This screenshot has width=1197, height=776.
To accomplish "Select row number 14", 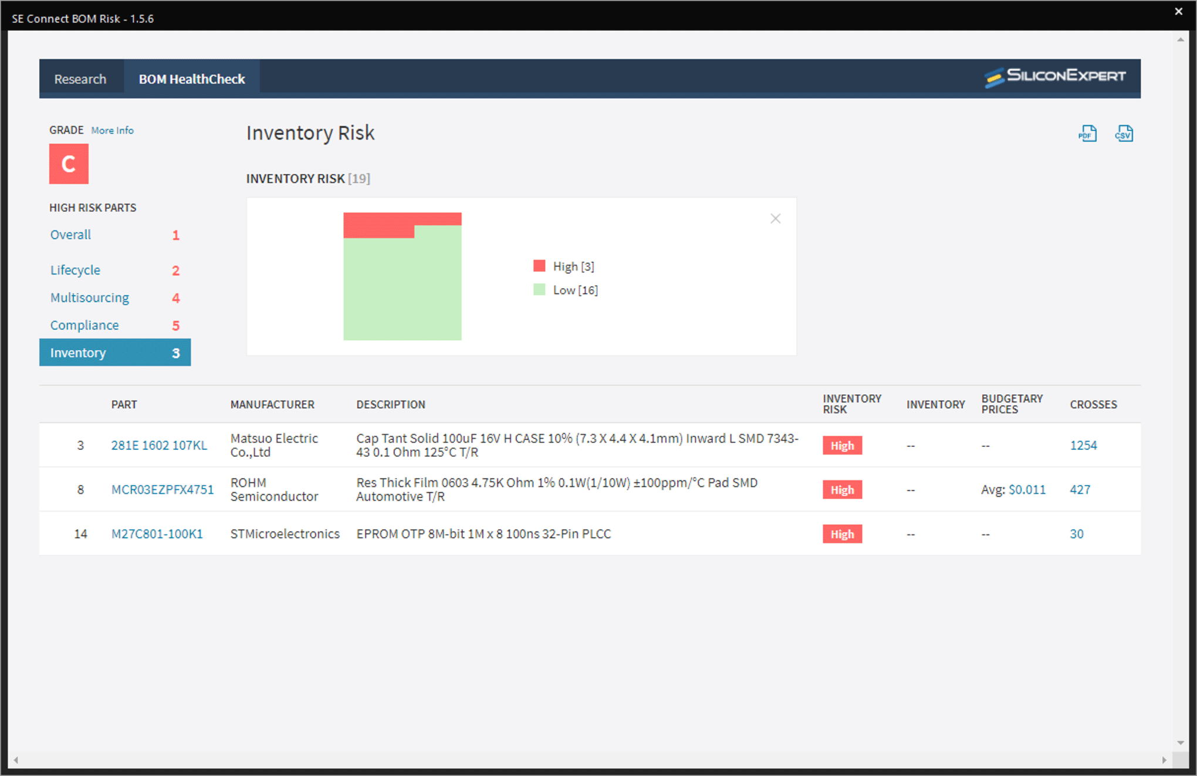I will coord(80,534).
